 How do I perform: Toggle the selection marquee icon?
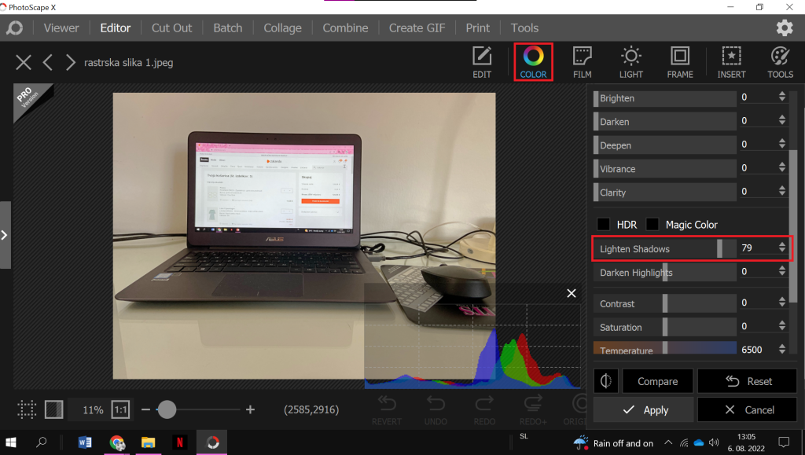click(x=27, y=409)
